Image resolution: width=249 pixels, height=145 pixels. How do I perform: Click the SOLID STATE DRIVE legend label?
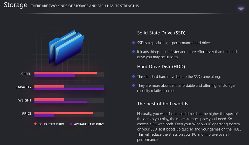click(52, 124)
